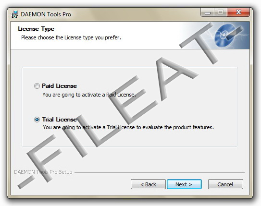Close the installer with the red X
Image resolution: width=261 pixels, height=206 pixels.
(x=238, y=12)
